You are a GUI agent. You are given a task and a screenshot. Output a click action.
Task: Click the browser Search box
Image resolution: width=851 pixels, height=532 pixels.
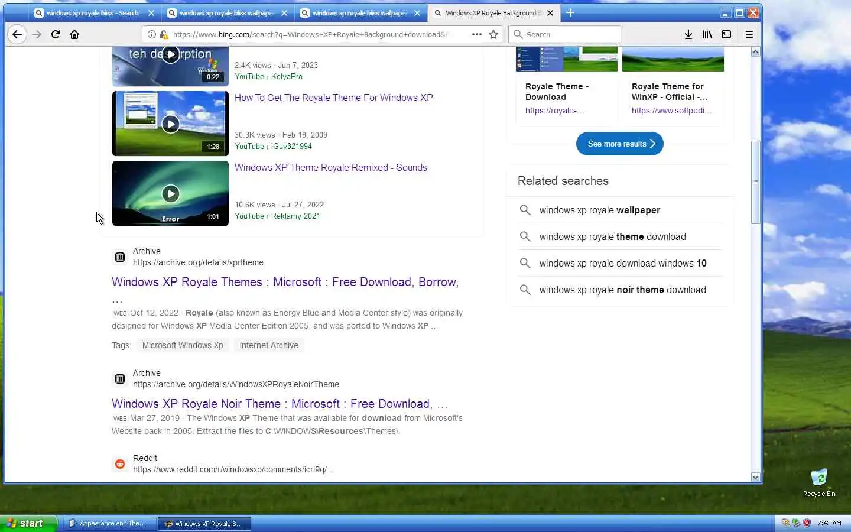[x=564, y=34]
